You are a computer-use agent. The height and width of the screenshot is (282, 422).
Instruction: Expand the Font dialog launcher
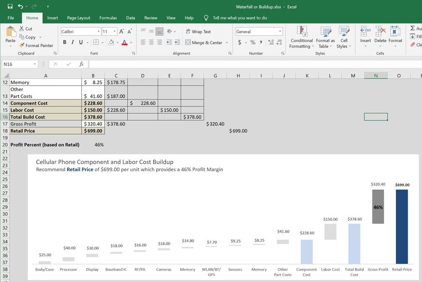pos(134,53)
